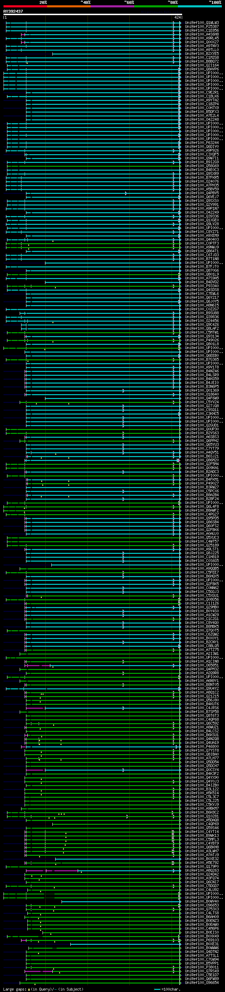Click hit UniRef100_B0XE32
Viewport: 225px width, 992px height.
pyautogui.click(x=201, y=859)
